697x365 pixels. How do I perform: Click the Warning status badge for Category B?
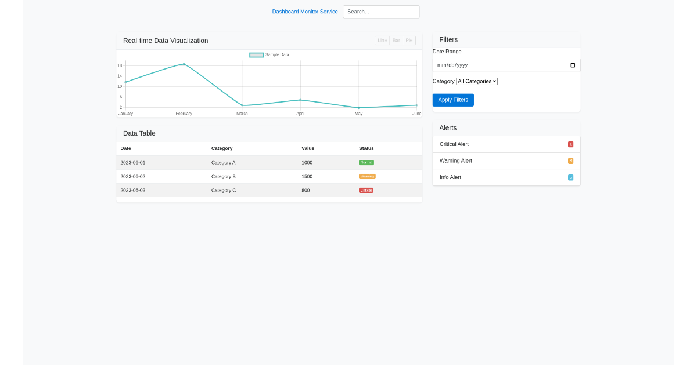point(367,176)
